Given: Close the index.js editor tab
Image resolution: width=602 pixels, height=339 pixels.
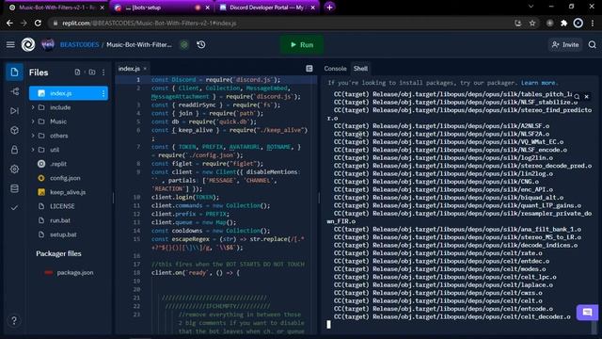Looking at the screenshot, I should [x=145, y=69].
